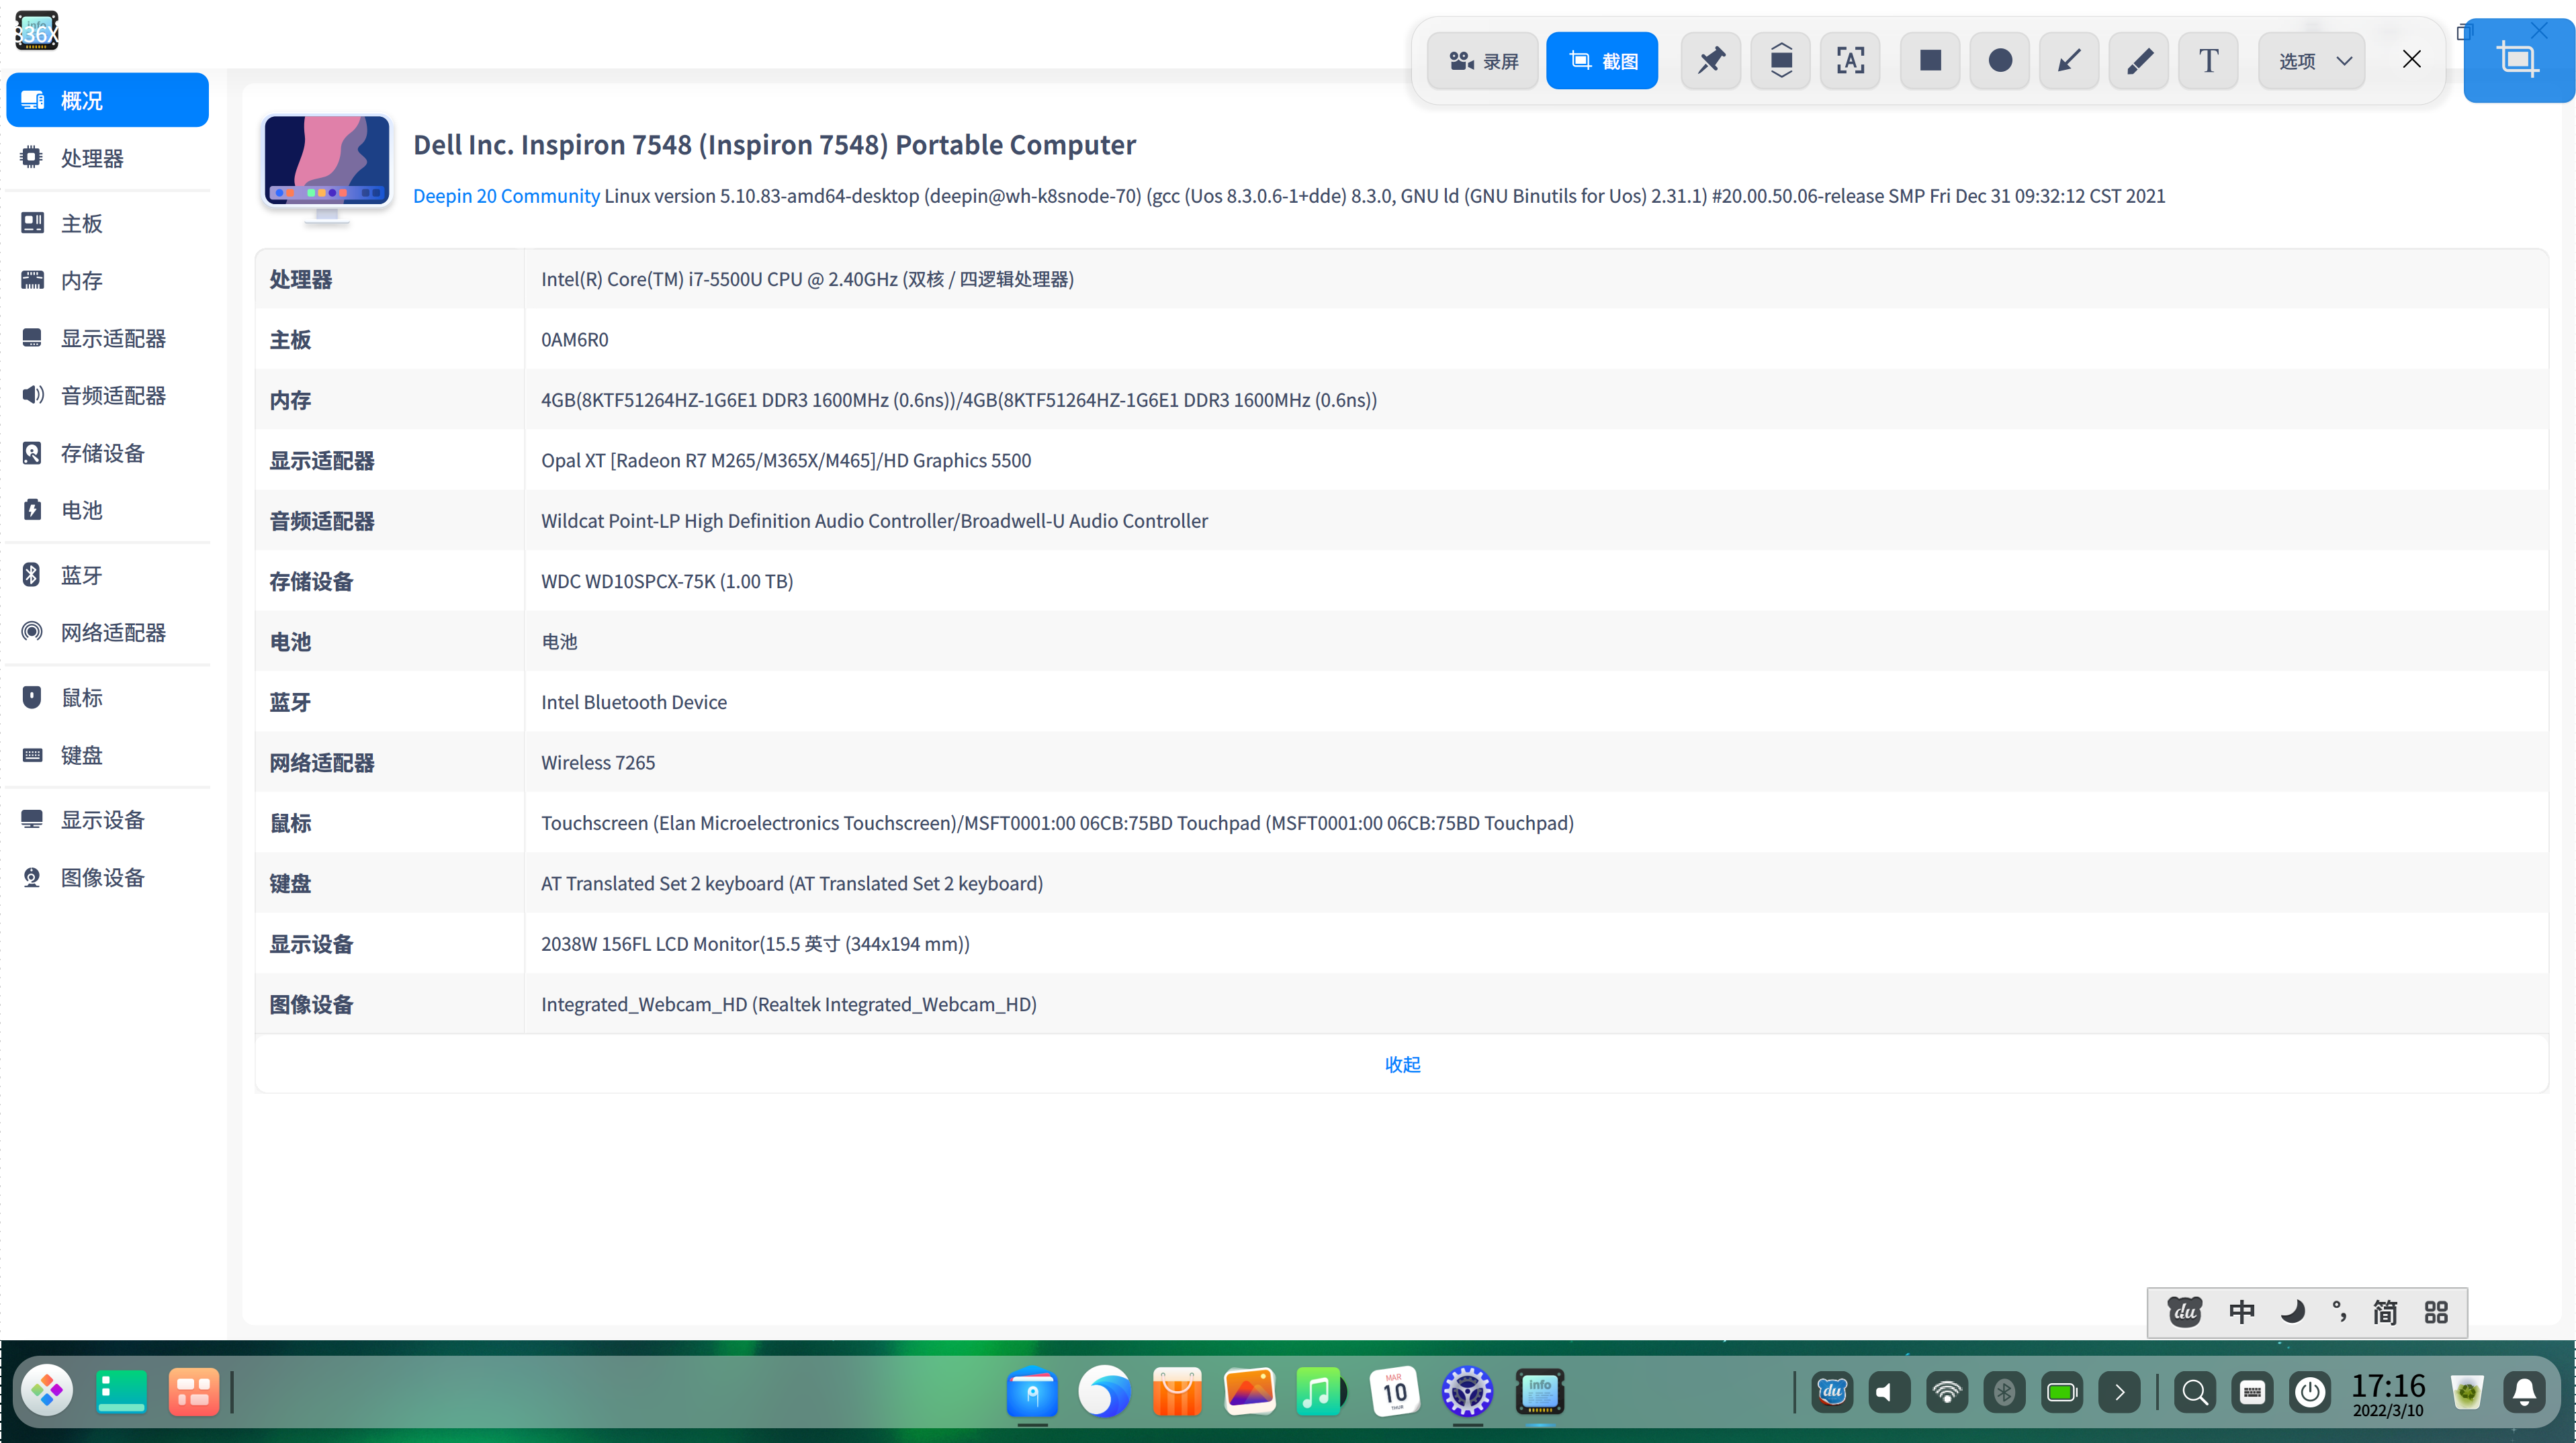Start OCR text recognition tool
This screenshot has width=2576, height=1443.
(1850, 61)
